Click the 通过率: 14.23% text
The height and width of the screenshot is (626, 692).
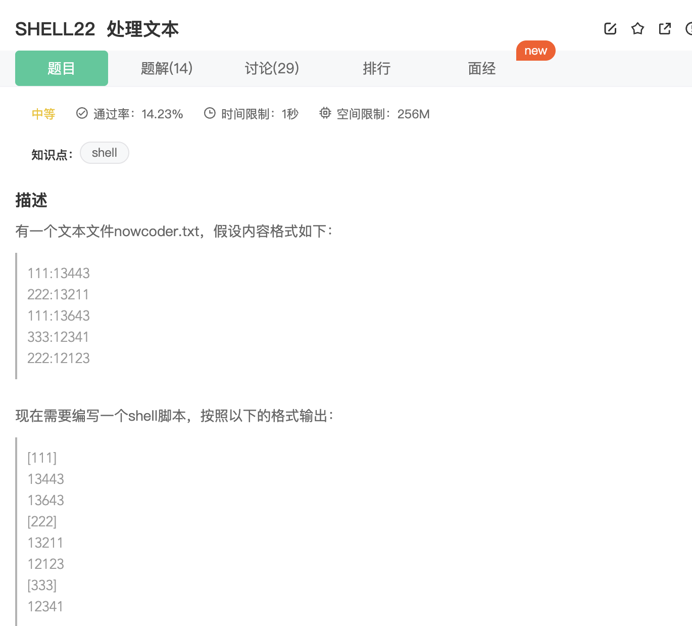coord(138,114)
